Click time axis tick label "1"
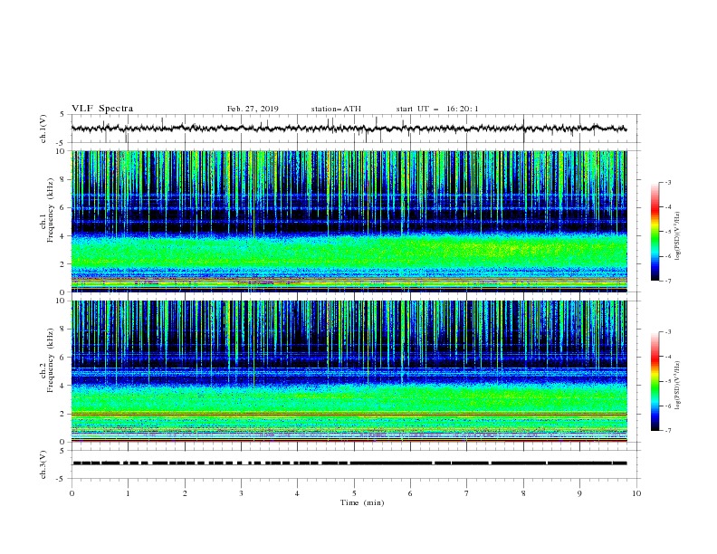The image size is (717, 554). pyautogui.click(x=128, y=493)
